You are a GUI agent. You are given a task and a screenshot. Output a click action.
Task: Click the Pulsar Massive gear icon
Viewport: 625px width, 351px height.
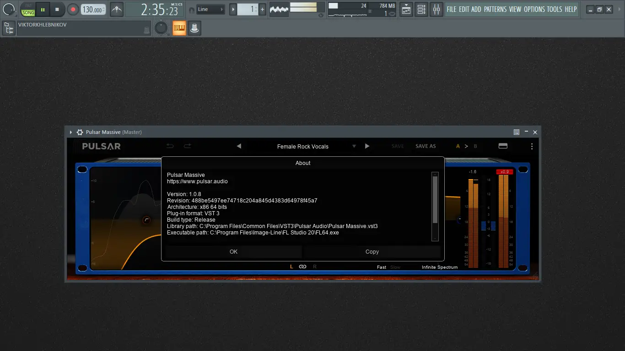coord(80,132)
